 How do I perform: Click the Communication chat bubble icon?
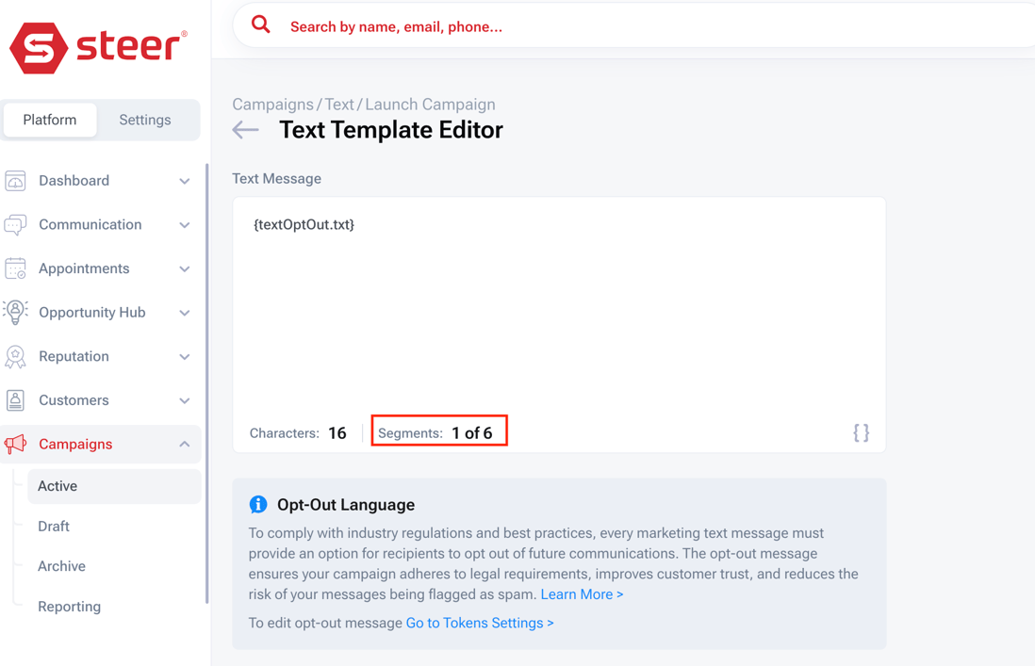click(15, 224)
